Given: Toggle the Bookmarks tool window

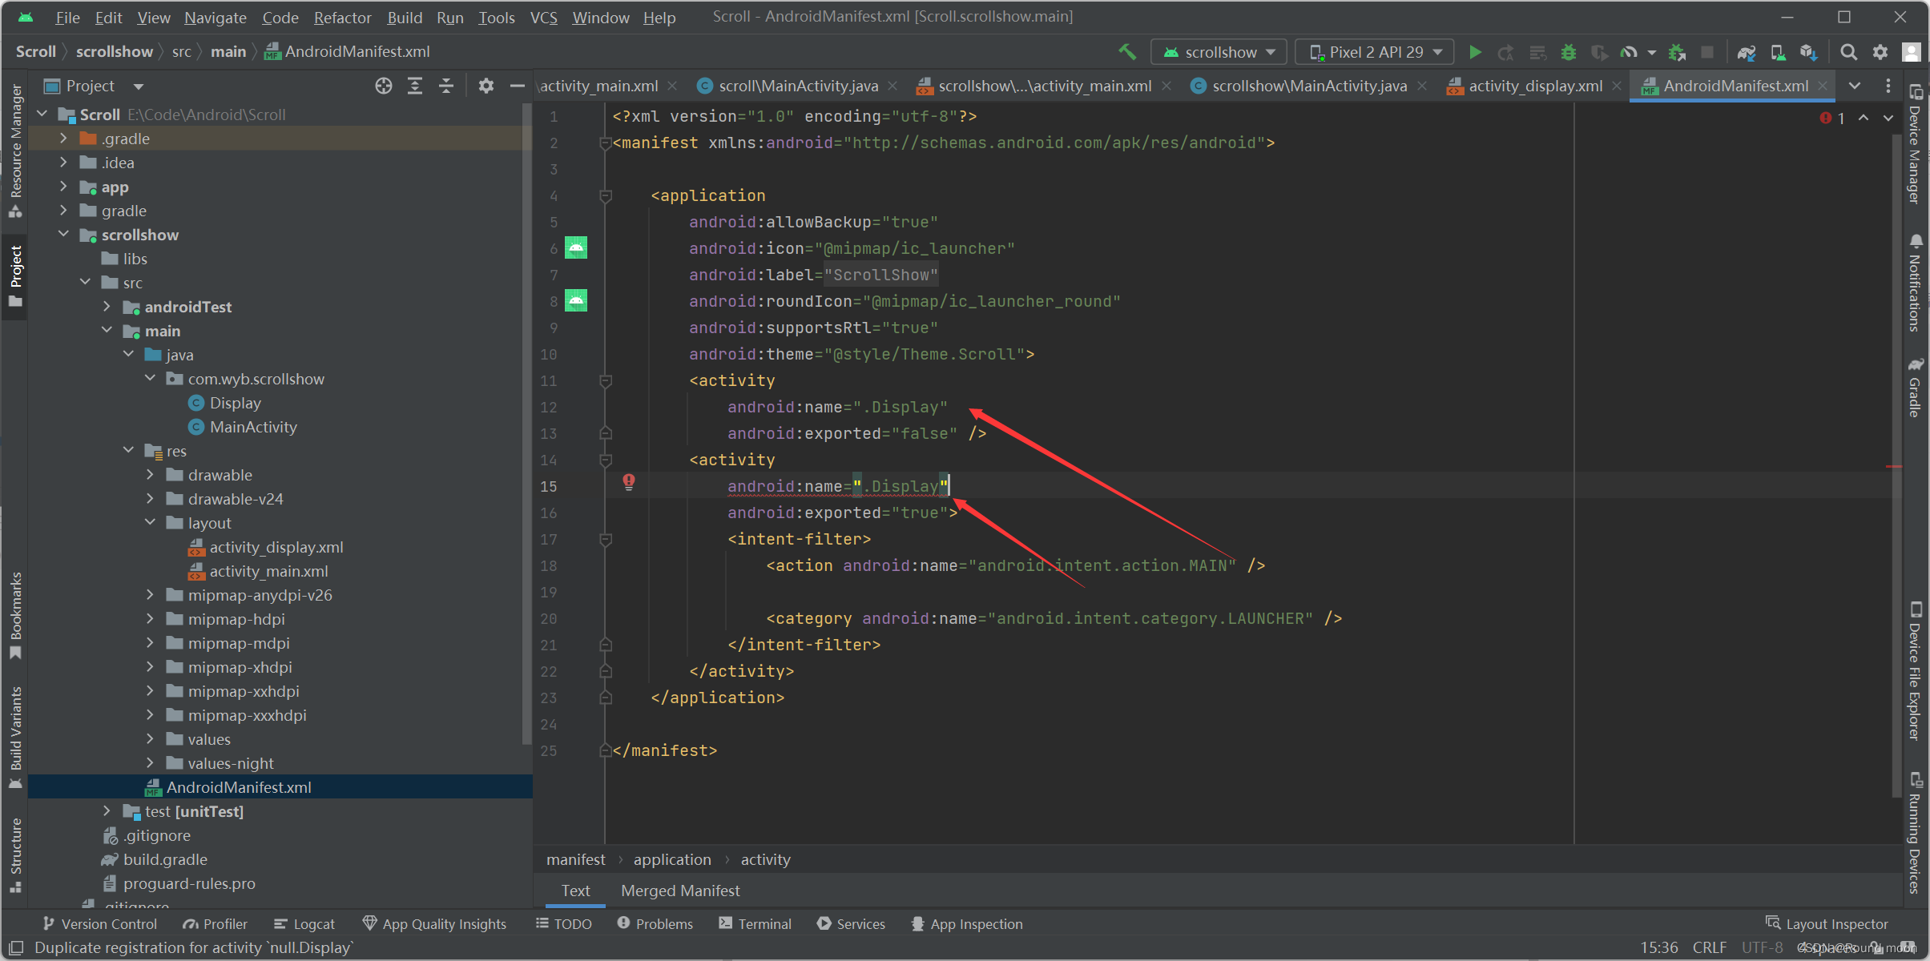Looking at the screenshot, I should [x=15, y=615].
